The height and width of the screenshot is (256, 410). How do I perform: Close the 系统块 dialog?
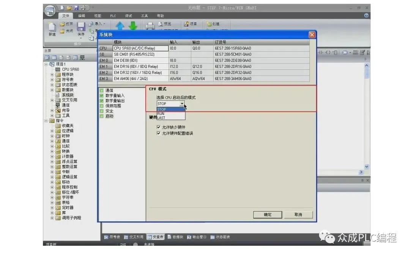pyautogui.click(x=312, y=35)
